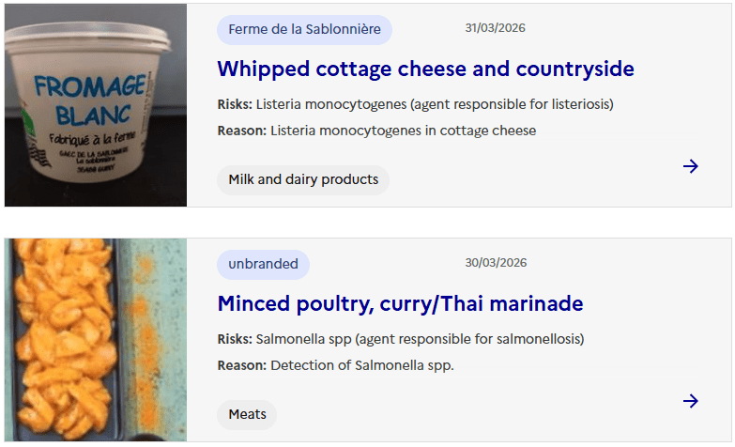Click the 31/03/2026 recall date
735x447 pixels.
click(495, 28)
